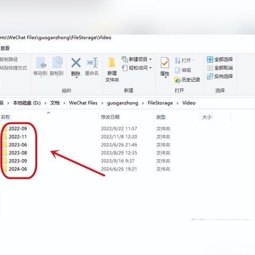
Task: Click the Rename (重命名) icon
Action: click(x=92, y=62)
